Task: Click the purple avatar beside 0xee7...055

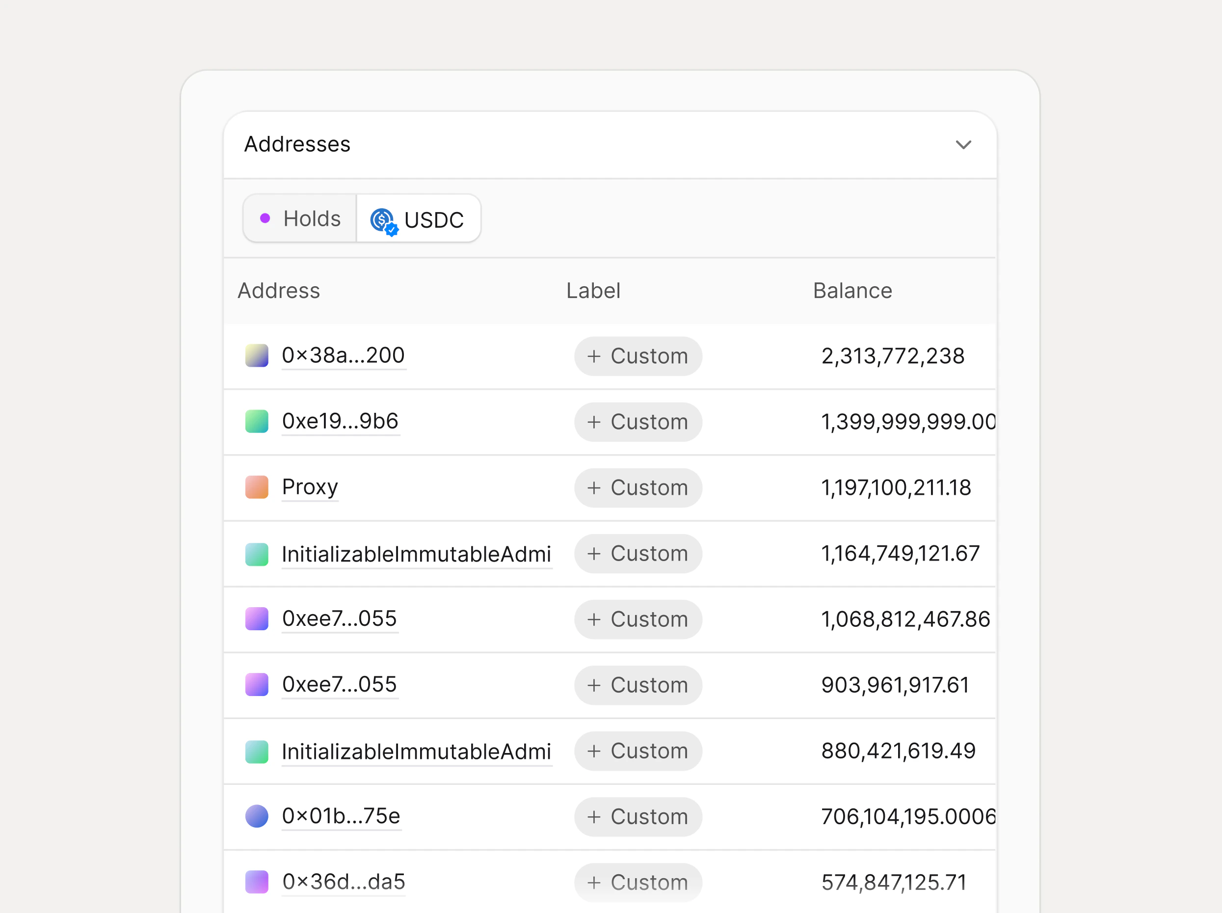Action: tap(256, 619)
